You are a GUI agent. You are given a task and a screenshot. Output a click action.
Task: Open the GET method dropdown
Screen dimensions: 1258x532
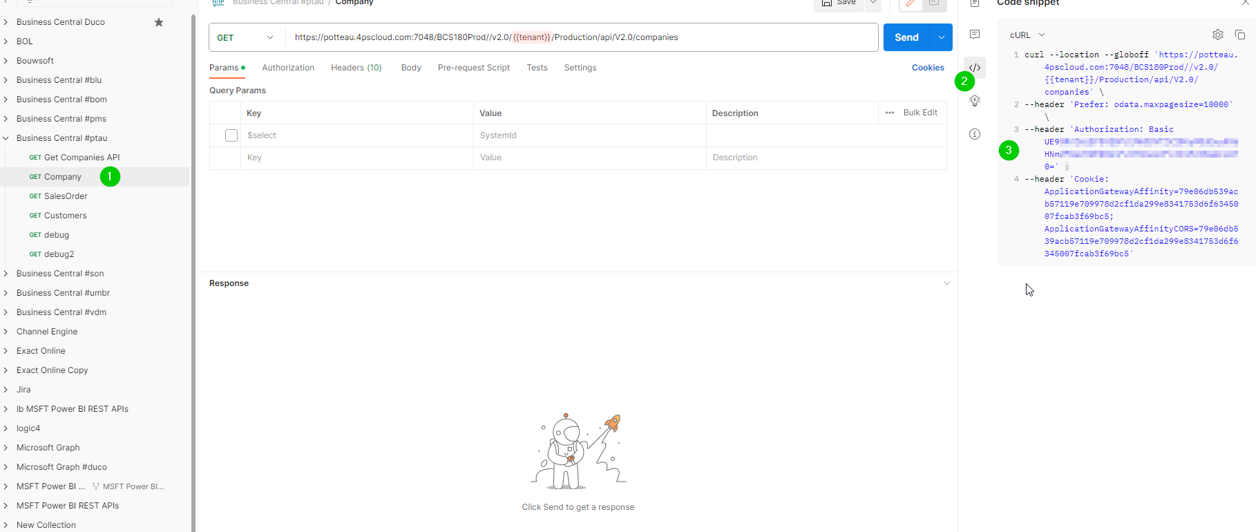(x=247, y=37)
